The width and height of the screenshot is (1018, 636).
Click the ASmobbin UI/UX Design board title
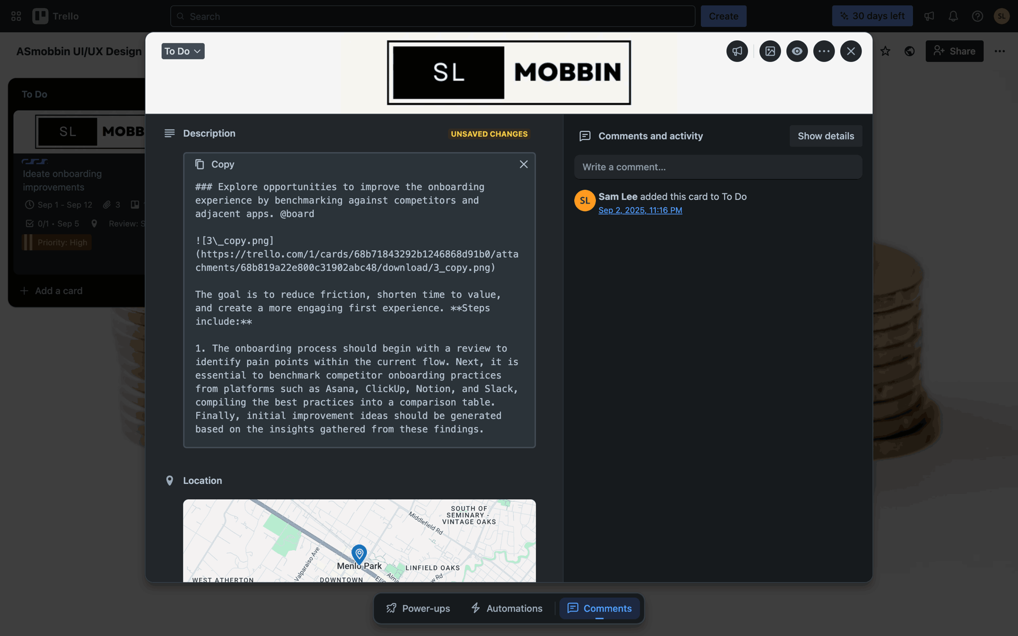coord(79,51)
